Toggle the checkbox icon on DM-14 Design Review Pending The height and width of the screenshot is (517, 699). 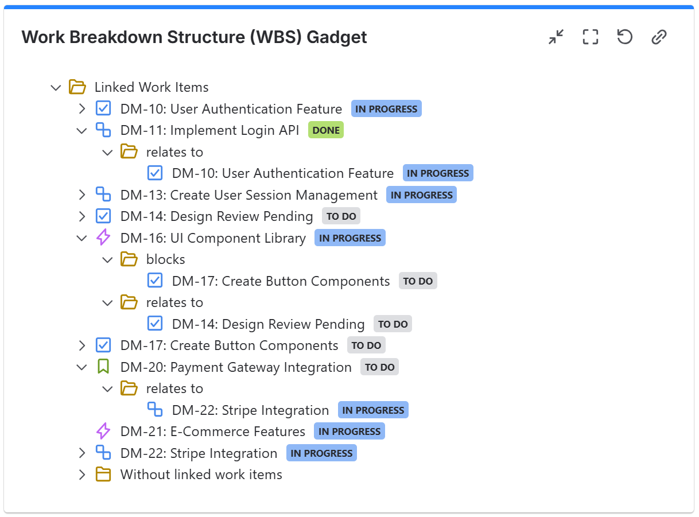click(103, 216)
